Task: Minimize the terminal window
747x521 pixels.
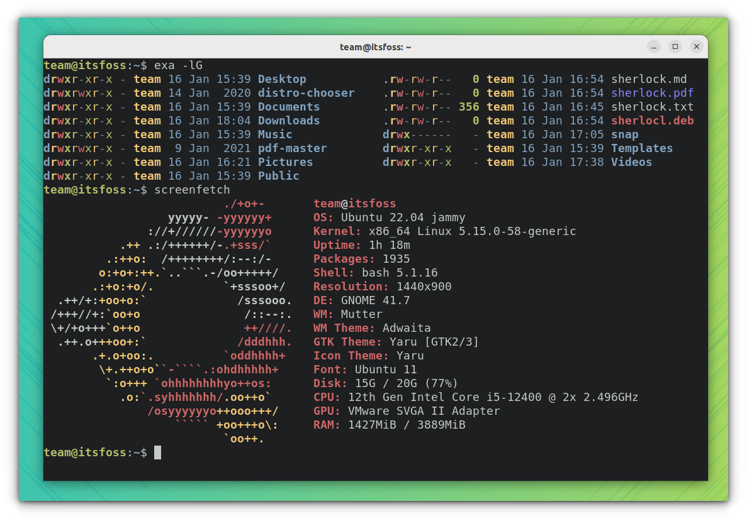Action: click(x=653, y=47)
